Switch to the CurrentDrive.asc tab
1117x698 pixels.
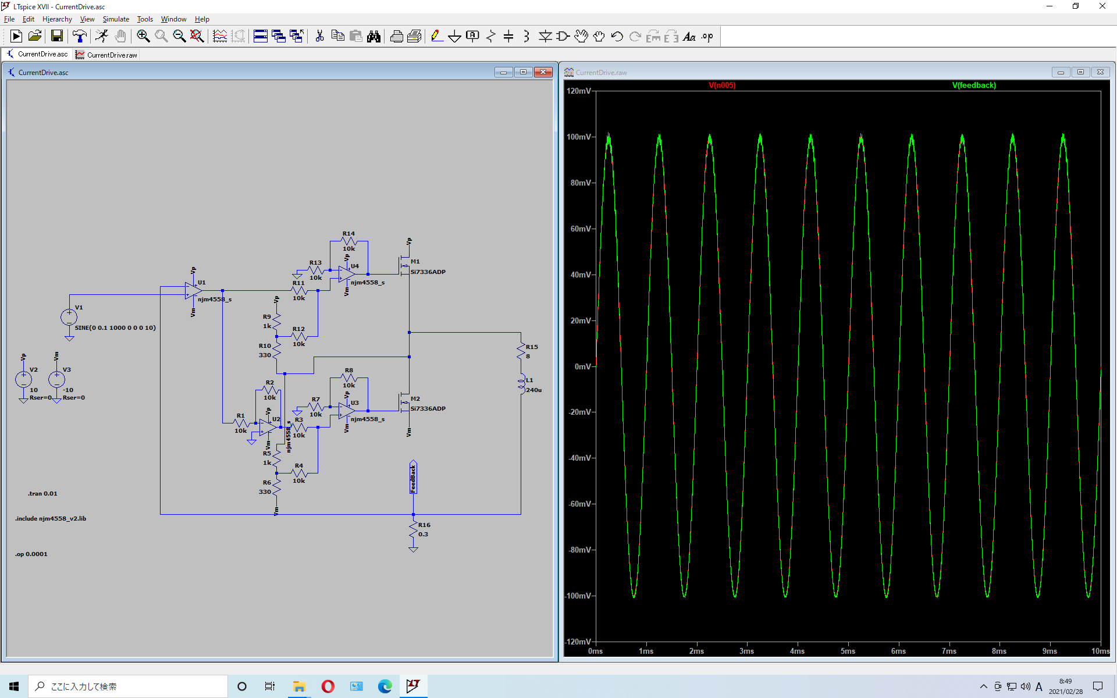click(37, 54)
